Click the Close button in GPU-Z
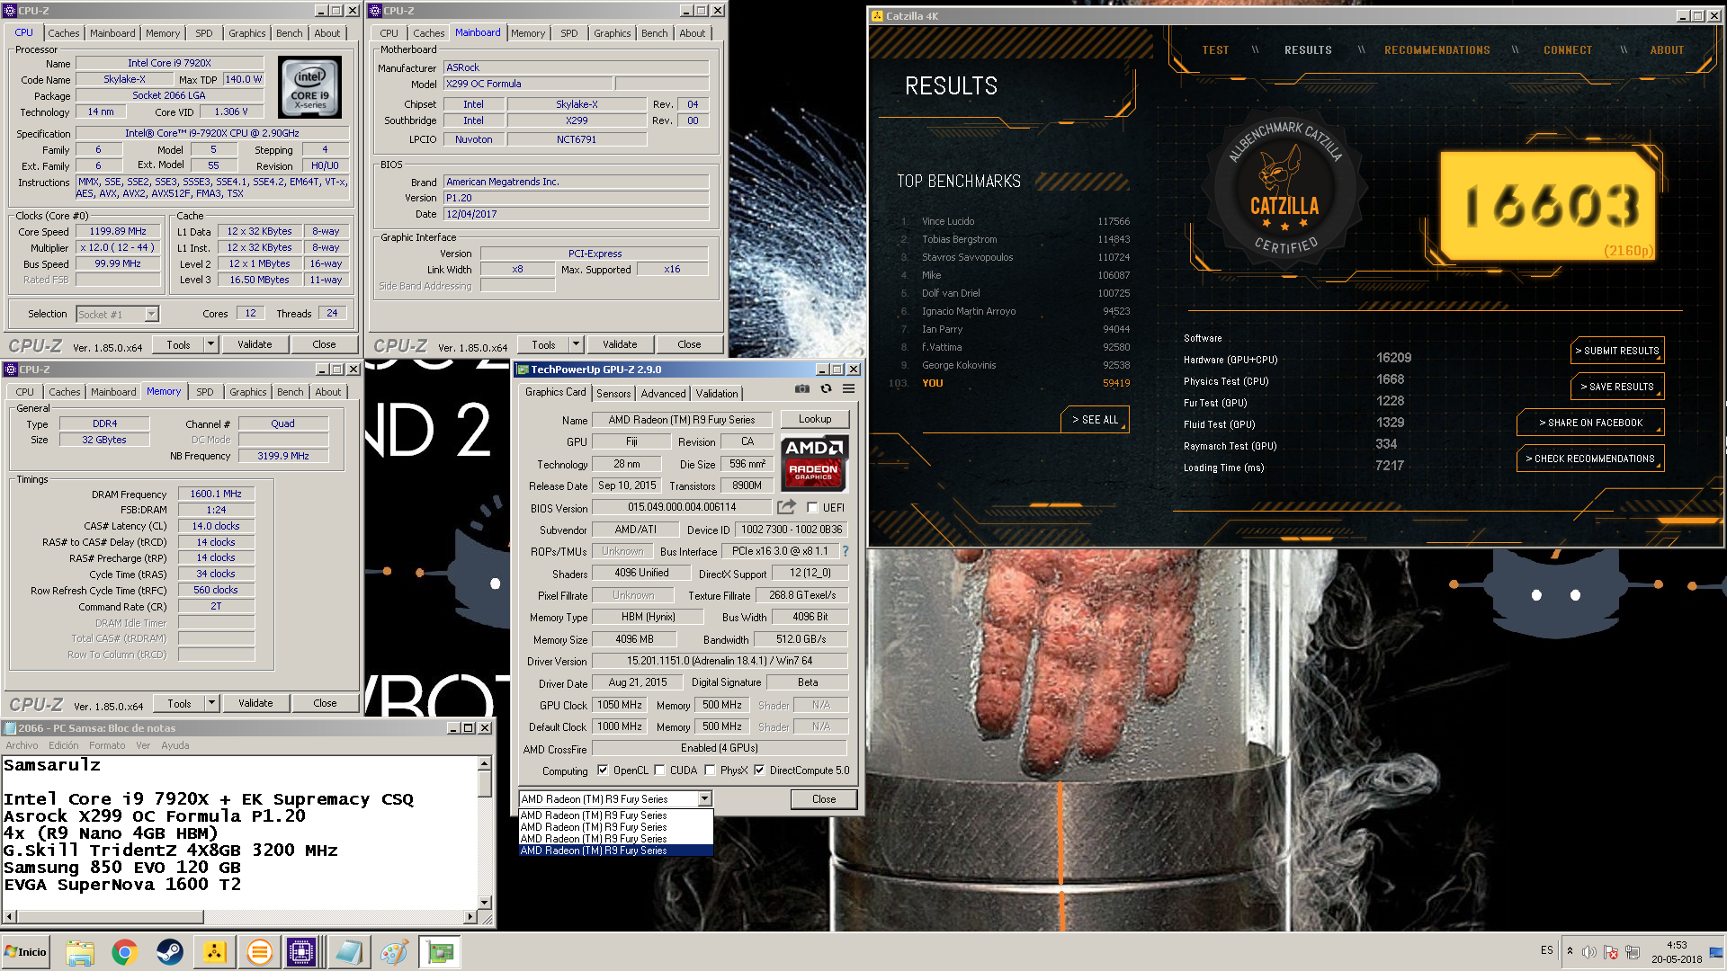The width and height of the screenshot is (1727, 971). [824, 799]
